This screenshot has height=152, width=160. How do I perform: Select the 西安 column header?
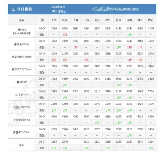coord(151,20)
